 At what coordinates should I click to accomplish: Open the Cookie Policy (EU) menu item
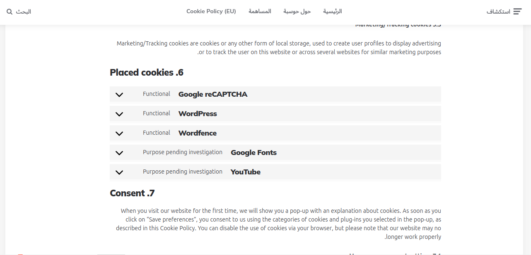[x=211, y=12]
